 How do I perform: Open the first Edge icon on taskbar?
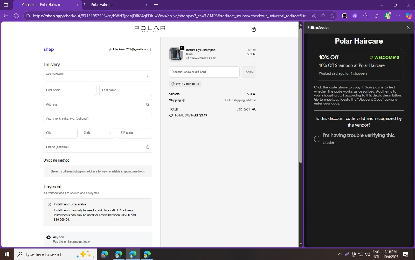pos(105,254)
